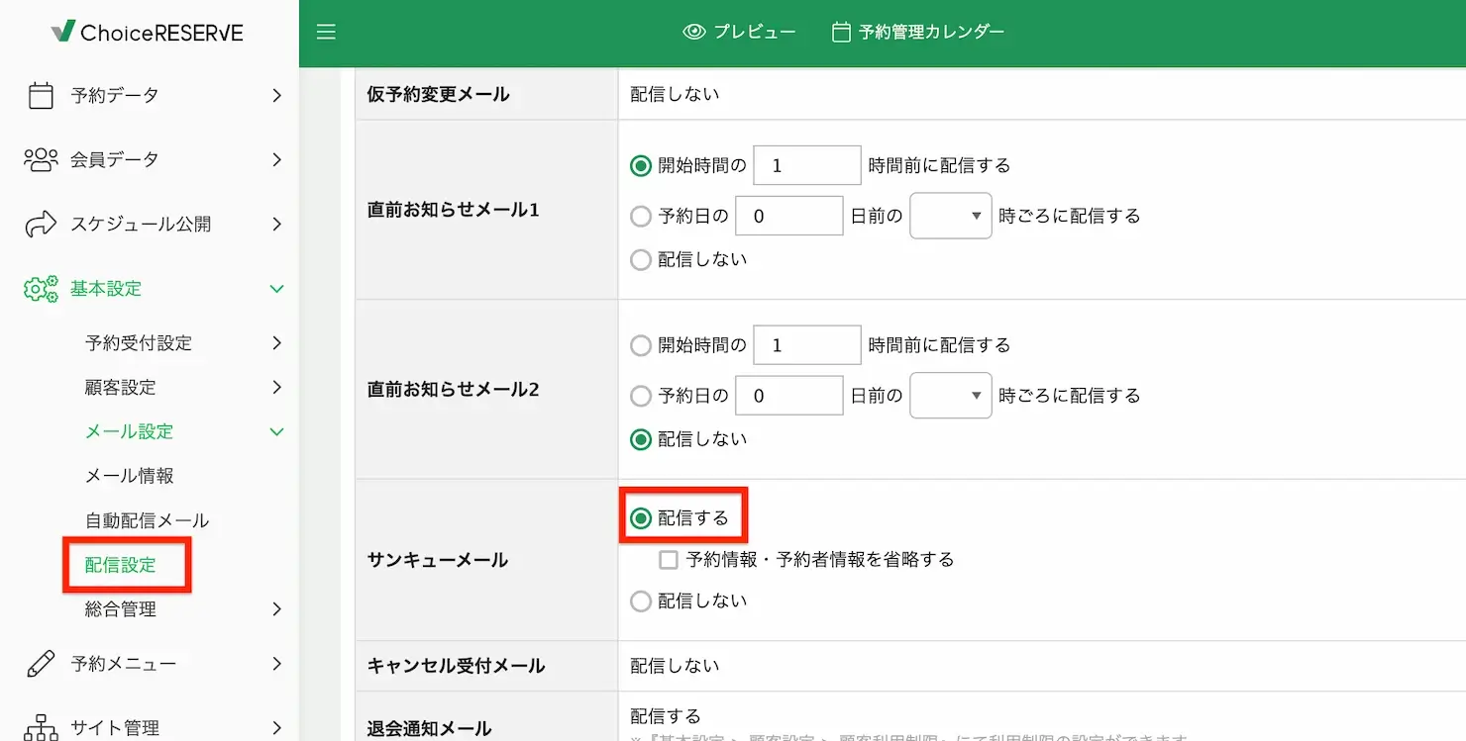This screenshot has width=1466, height=741.
Task: Click the サイト管理 sitemap icon
Action: click(x=41, y=727)
